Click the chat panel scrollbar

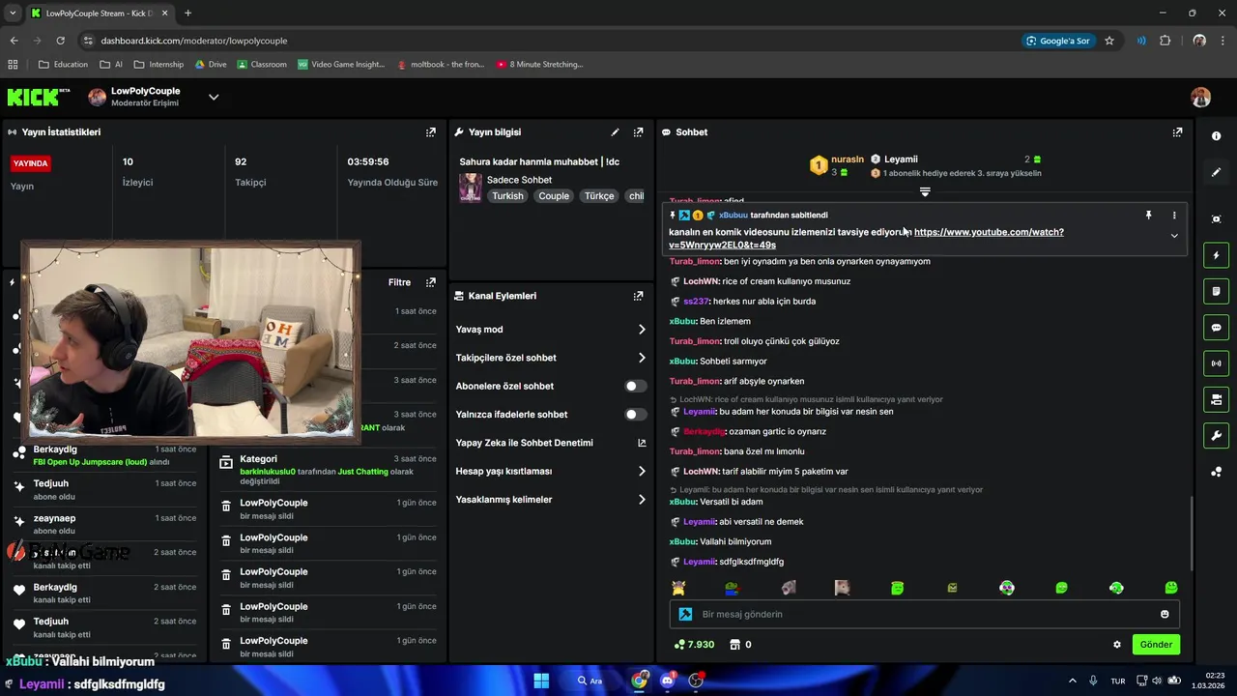pyautogui.click(x=1191, y=534)
